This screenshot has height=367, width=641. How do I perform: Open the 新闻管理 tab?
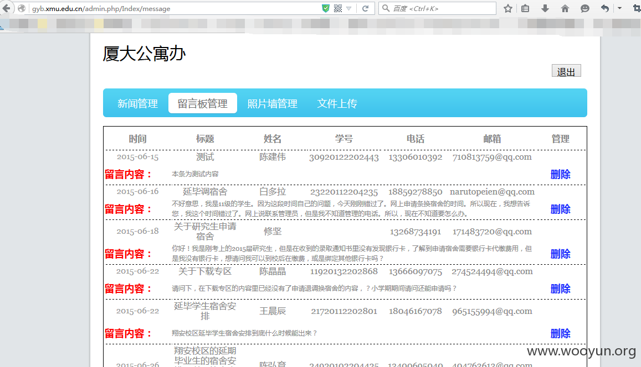137,103
